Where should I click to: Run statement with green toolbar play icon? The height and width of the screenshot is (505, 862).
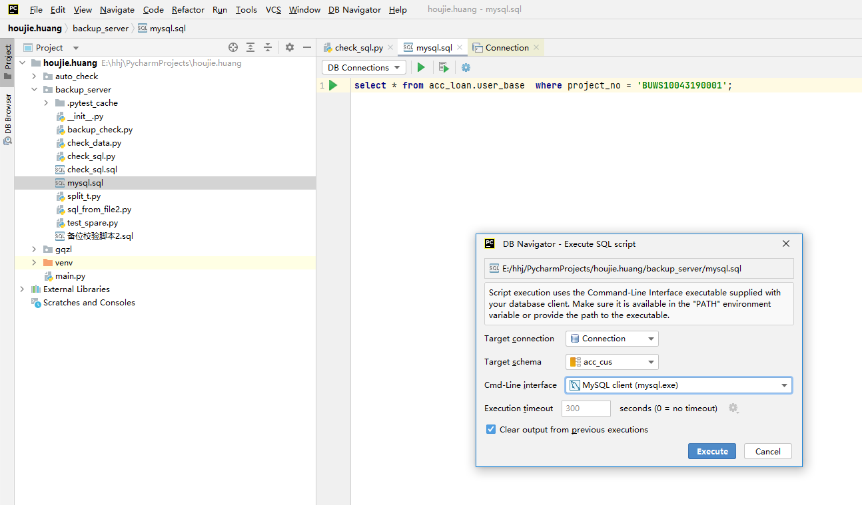[421, 67]
